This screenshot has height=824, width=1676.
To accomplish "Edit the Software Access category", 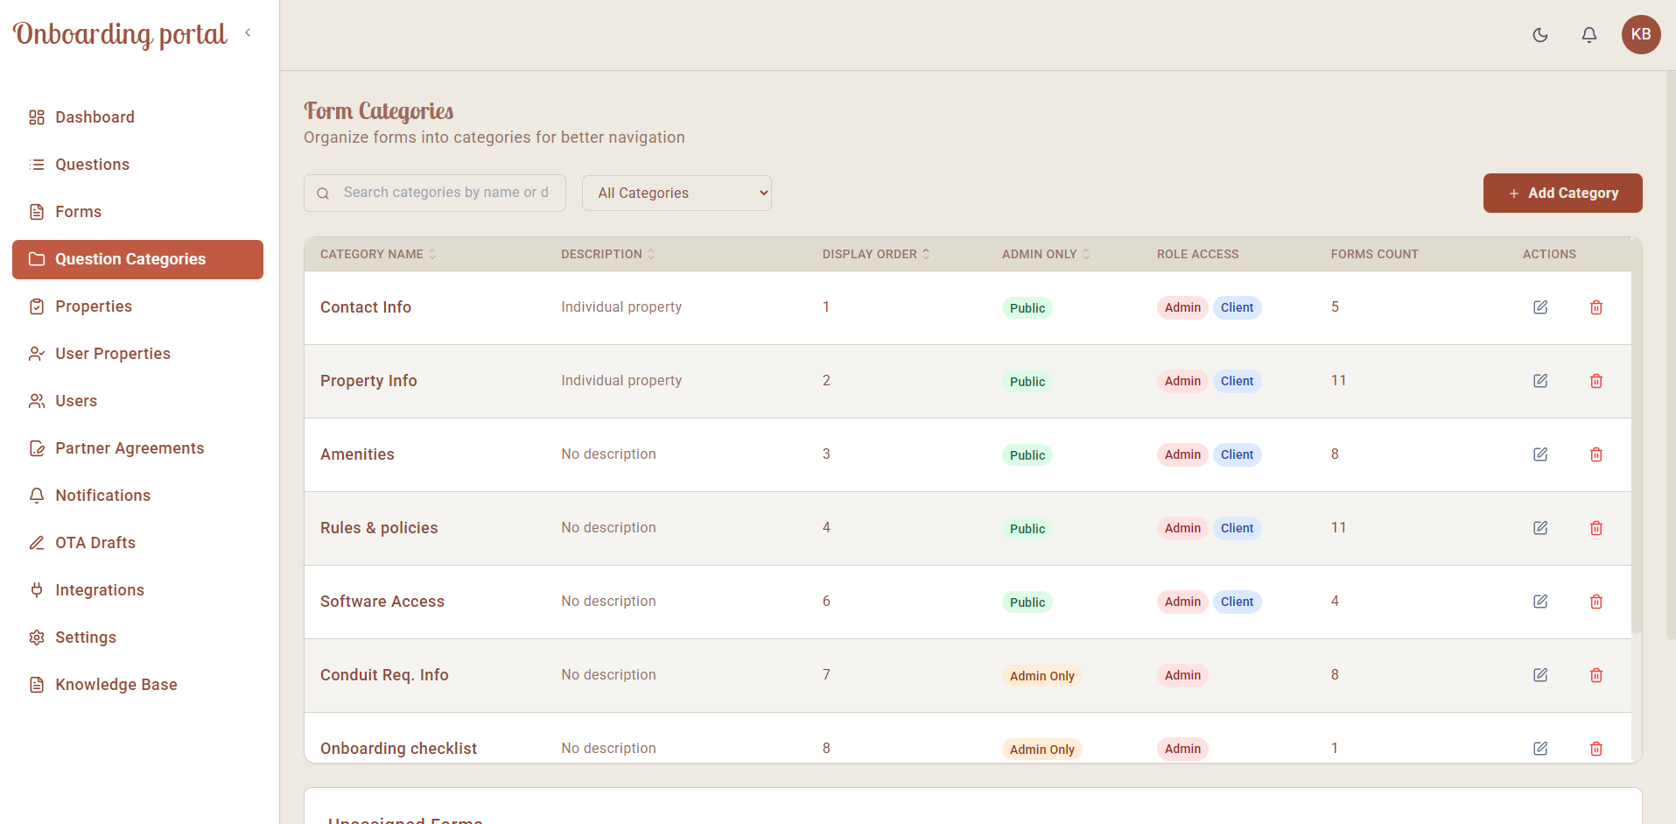I will click(1540, 602).
